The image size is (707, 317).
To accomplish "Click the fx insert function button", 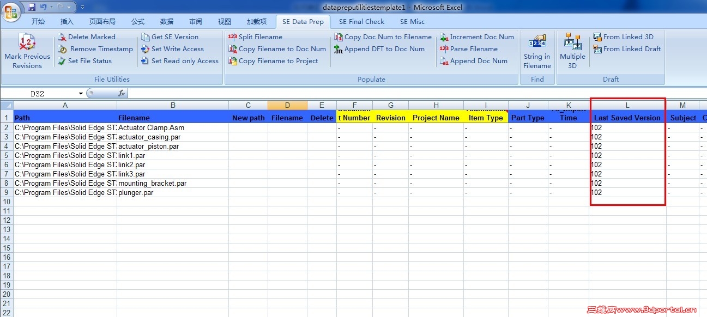I will click(x=122, y=94).
